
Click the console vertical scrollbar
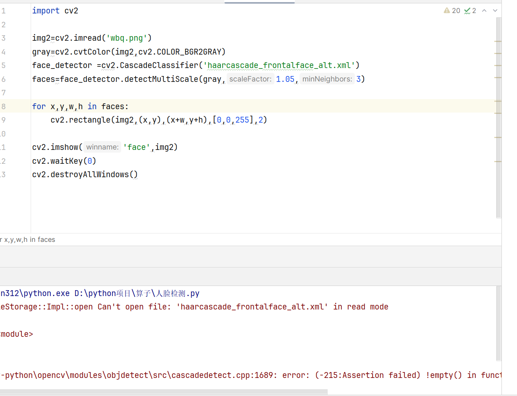tap(499, 323)
